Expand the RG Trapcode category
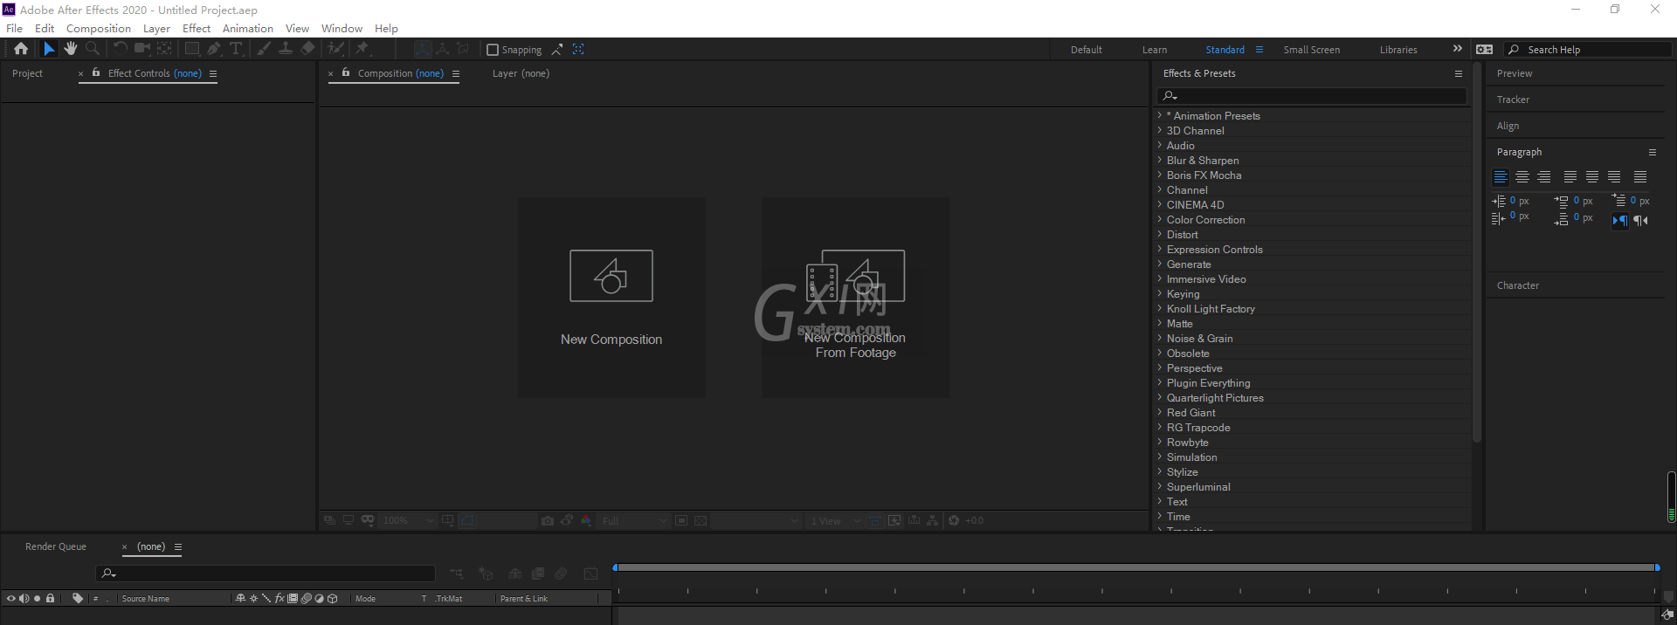Viewport: 1677px width, 625px height. [1160, 427]
